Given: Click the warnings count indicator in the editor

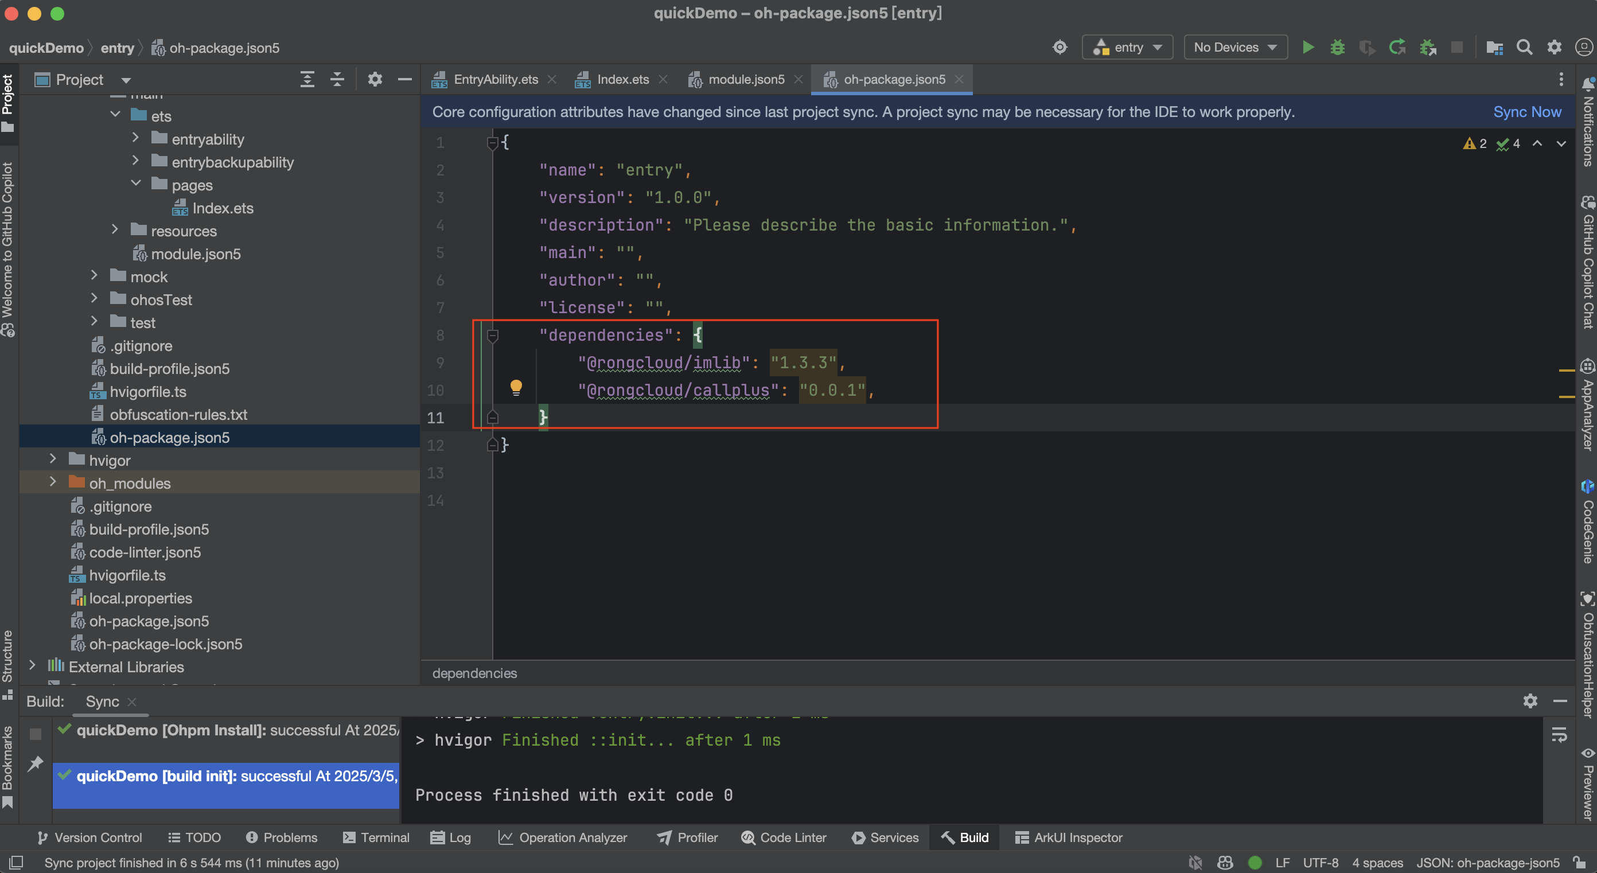Looking at the screenshot, I should point(1475,144).
